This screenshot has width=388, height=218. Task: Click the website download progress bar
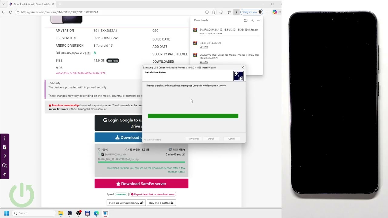pyautogui.click(x=141, y=162)
